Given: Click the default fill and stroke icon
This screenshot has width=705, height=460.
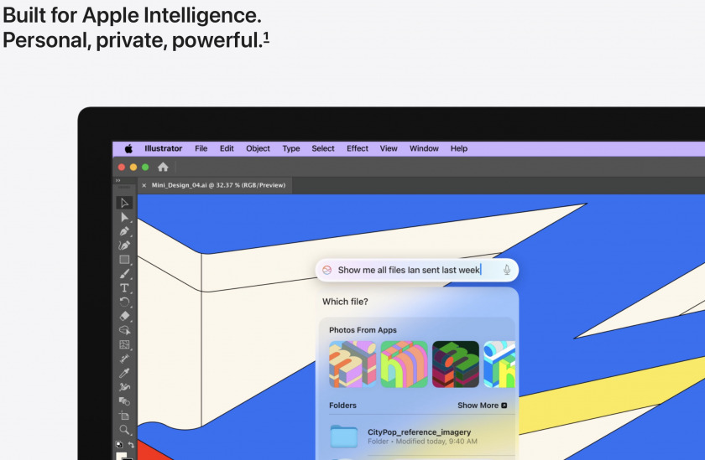Looking at the screenshot, I should pos(119,444).
